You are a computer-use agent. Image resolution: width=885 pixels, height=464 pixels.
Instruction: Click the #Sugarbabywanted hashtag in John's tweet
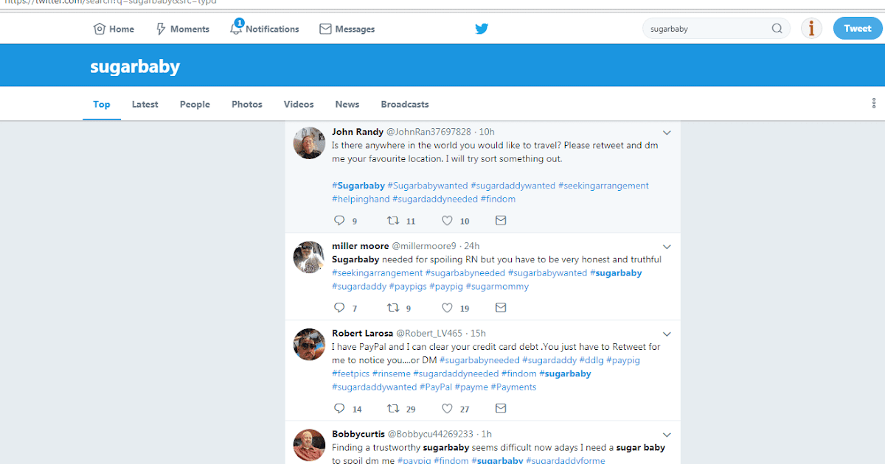tap(428, 186)
